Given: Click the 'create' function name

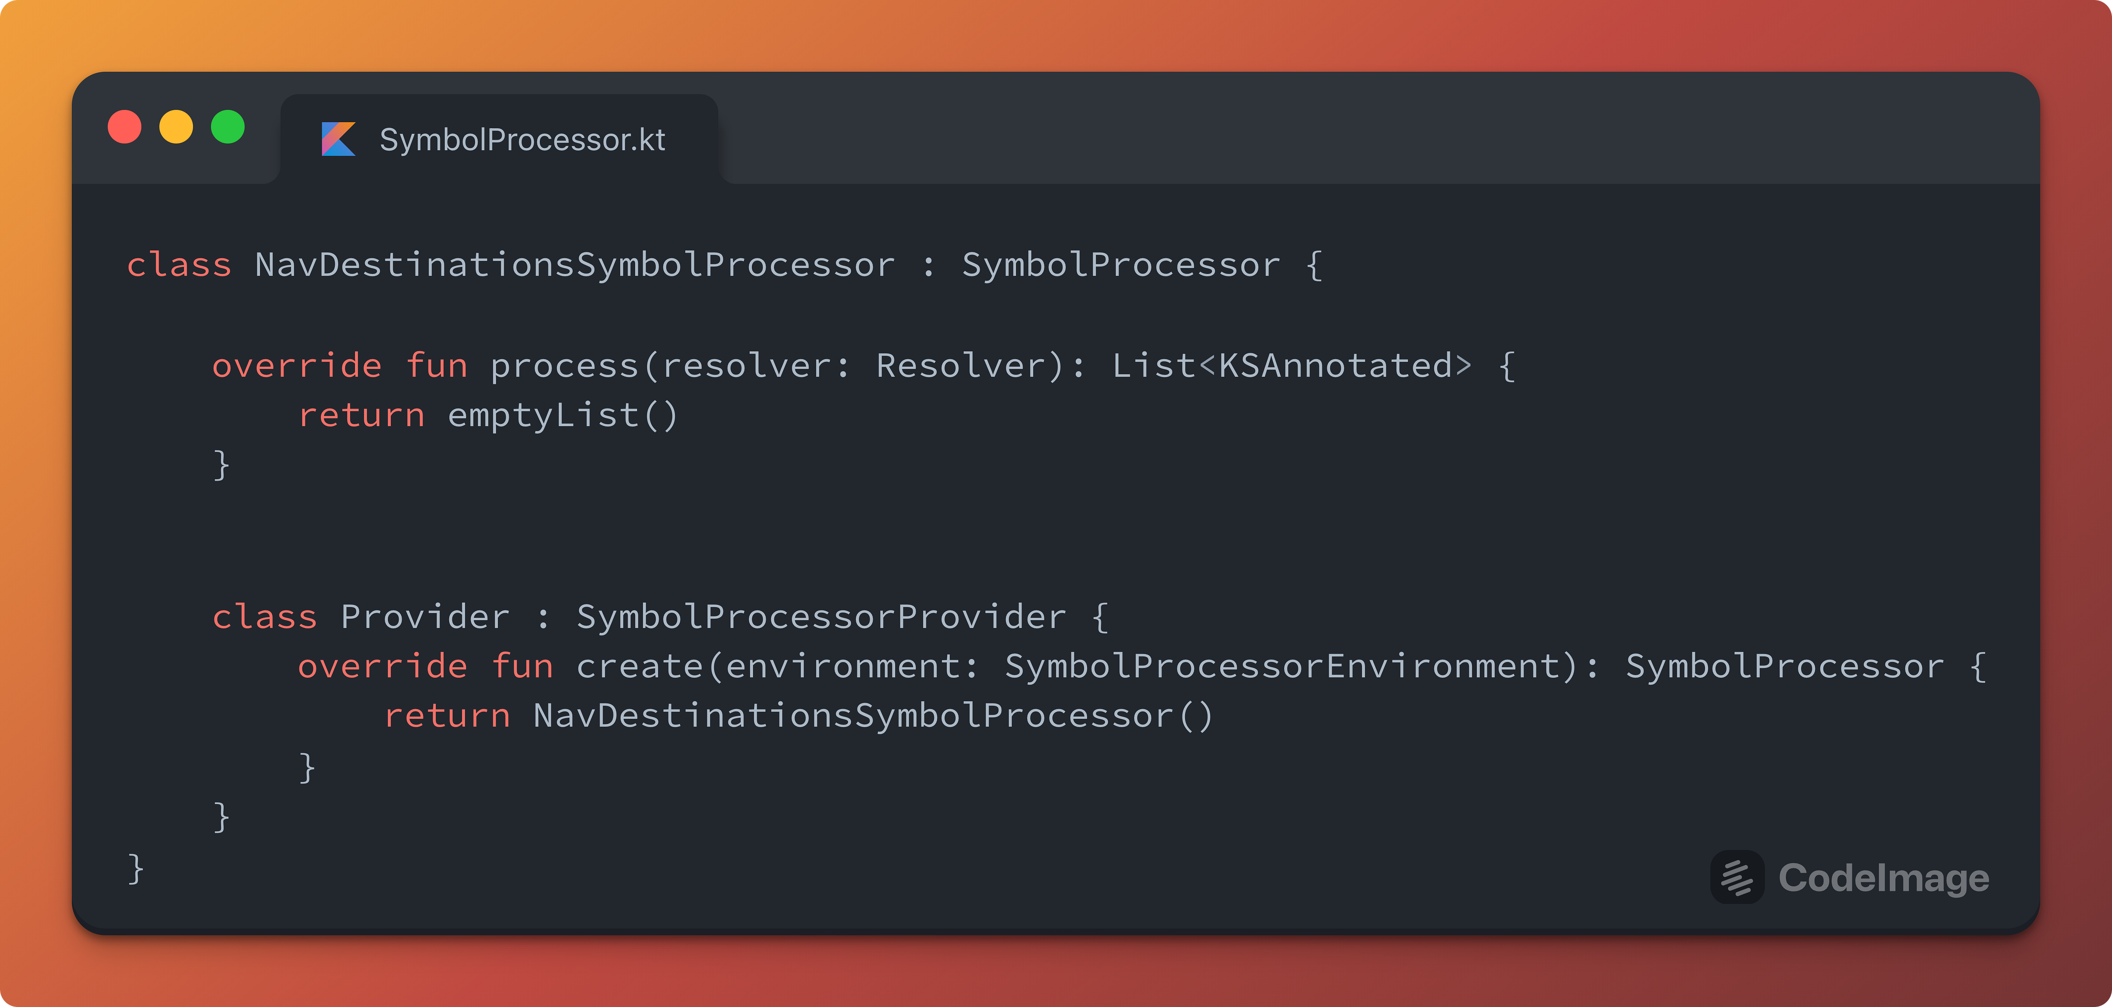Looking at the screenshot, I should pyautogui.click(x=640, y=666).
